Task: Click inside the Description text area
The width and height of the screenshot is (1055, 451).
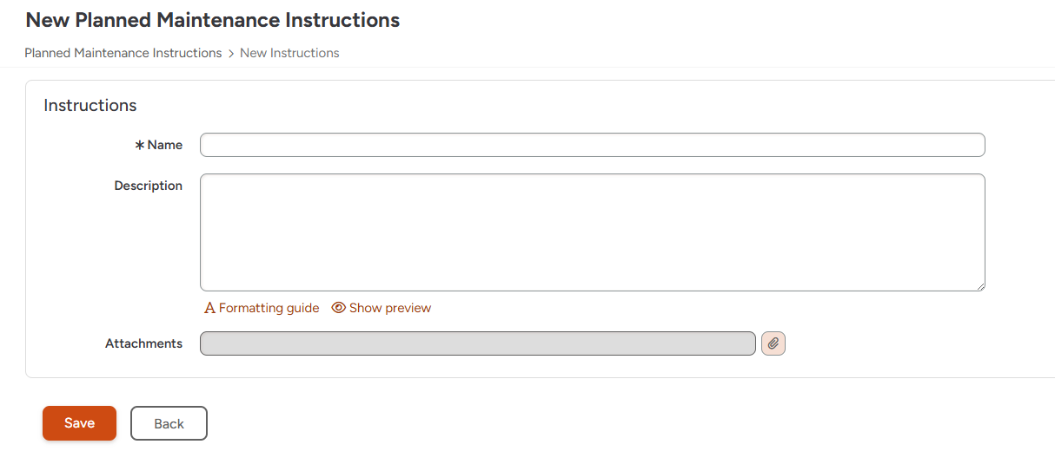Action: coord(592,232)
